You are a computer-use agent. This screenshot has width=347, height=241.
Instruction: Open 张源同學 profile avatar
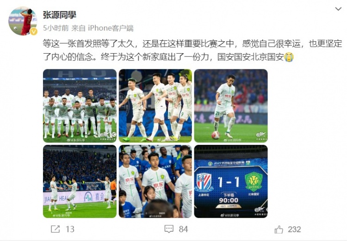point(23,21)
